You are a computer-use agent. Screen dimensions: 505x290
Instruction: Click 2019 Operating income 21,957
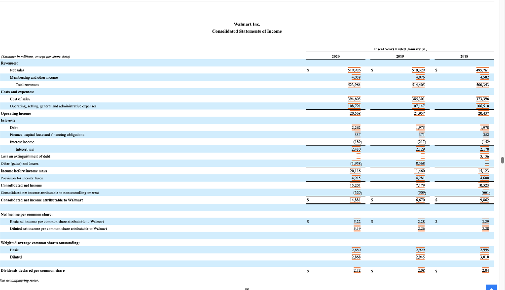point(419,114)
